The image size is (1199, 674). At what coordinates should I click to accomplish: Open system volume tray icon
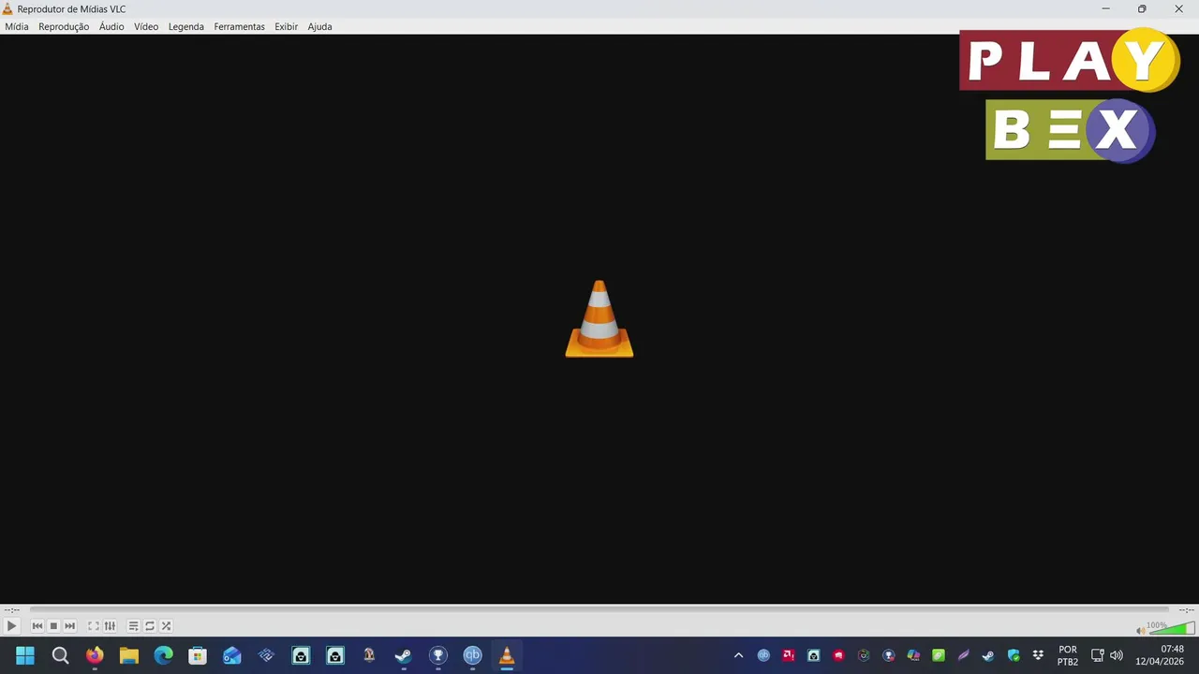[1117, 655]
